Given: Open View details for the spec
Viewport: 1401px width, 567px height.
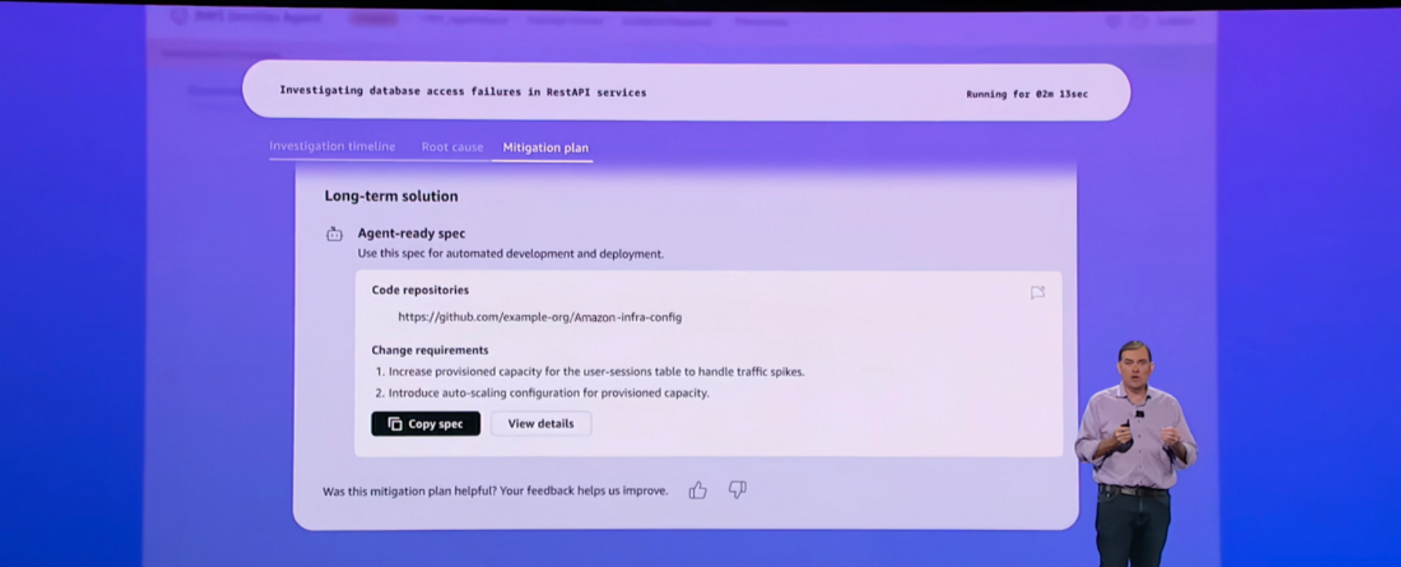Looking at the screenshot, I should tap(541, 424).
